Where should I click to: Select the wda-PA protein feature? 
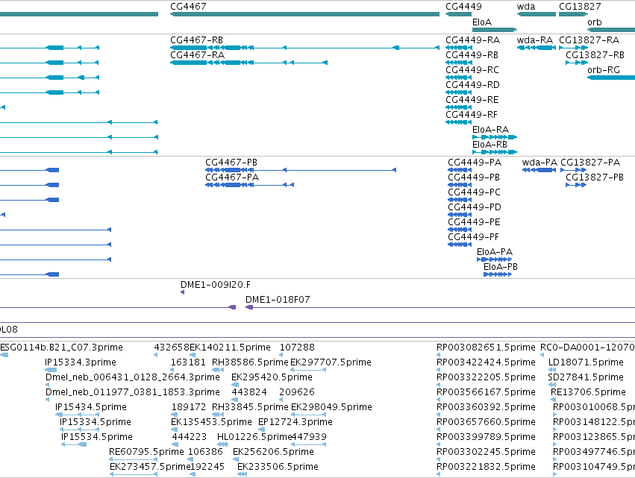[539, 170]
